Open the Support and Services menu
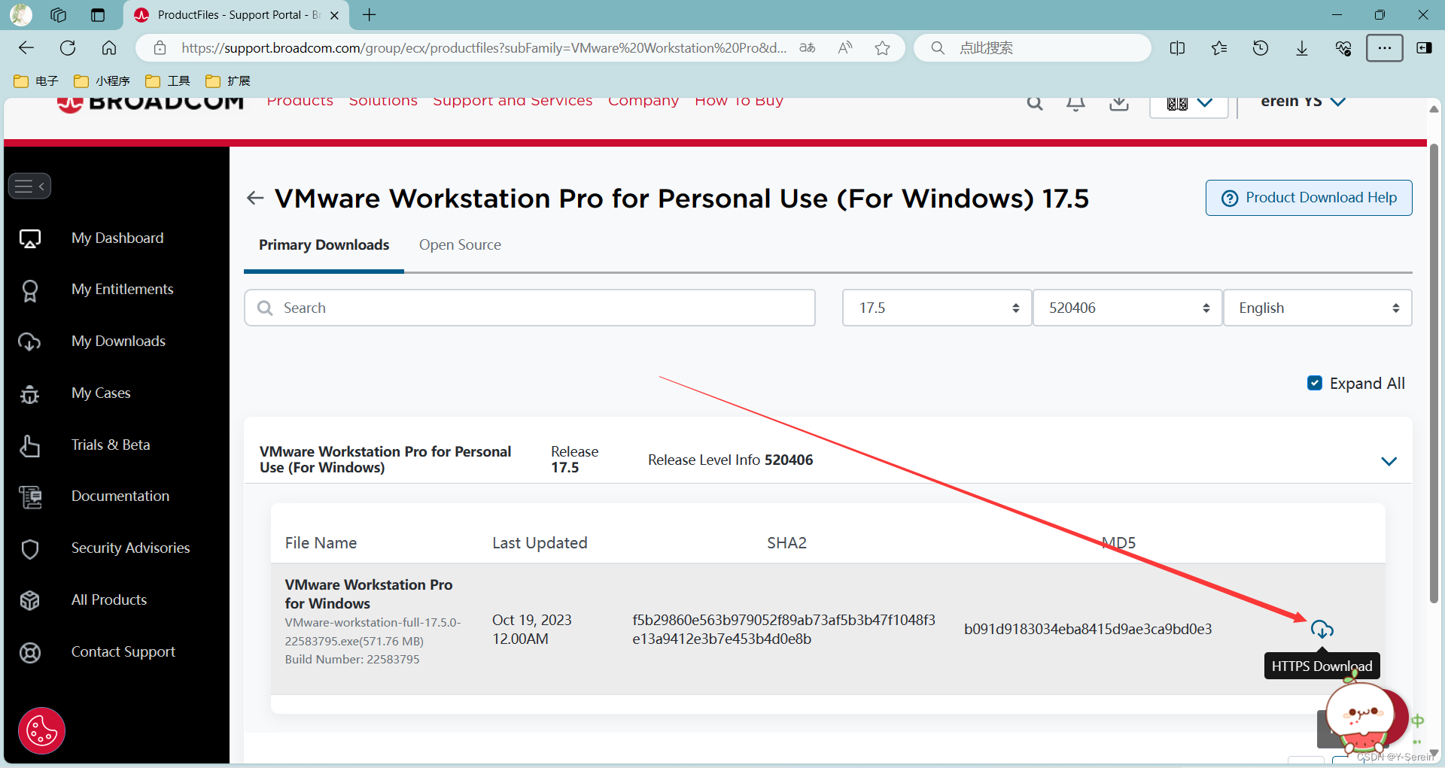This screenshot has width=1445, height=768. [513, 102]
